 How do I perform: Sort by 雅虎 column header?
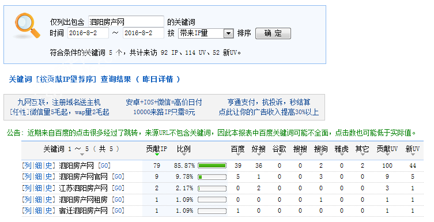coord(342,150)
